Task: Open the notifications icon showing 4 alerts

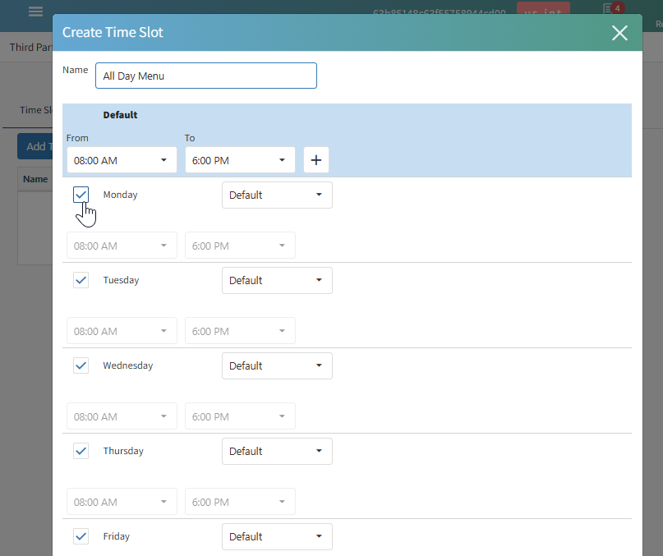Action: (x=612, y=8)
